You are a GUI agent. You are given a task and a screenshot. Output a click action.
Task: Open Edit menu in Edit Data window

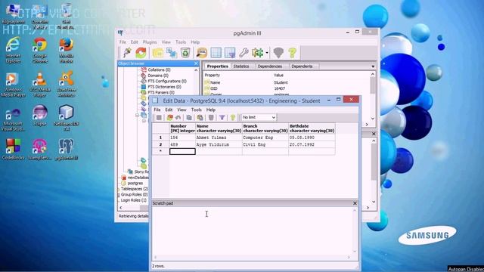coord(169,110)
